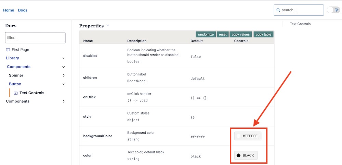
Task: Click the copy values button
Action: [x=241, y=35]
